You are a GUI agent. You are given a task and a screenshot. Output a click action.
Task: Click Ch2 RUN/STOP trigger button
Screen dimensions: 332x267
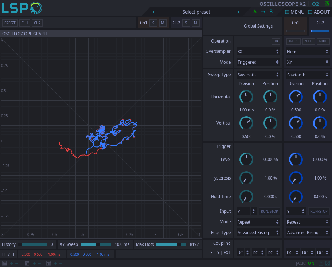pyautogui.click(x=319, y=211)
